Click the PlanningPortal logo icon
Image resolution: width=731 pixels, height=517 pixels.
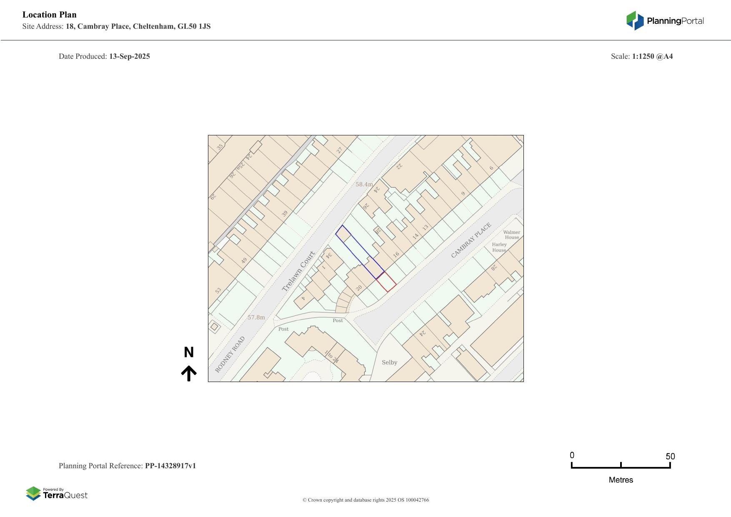[x=635, y=20]
